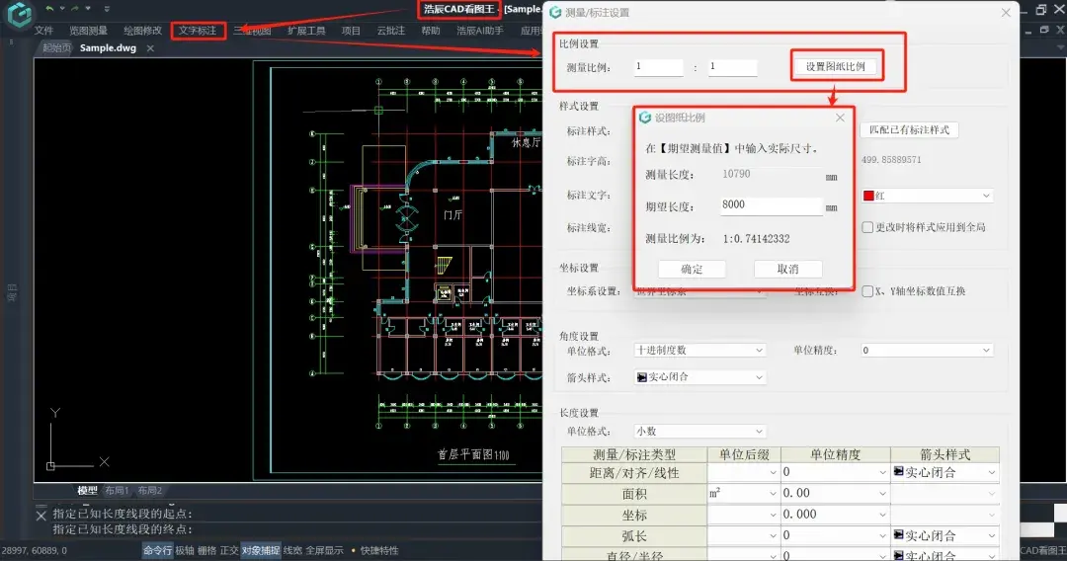Viewport: 1067px width, 561px height.
Task: Click the 浩辰CAD logo icon
Action: coord(19,14)
